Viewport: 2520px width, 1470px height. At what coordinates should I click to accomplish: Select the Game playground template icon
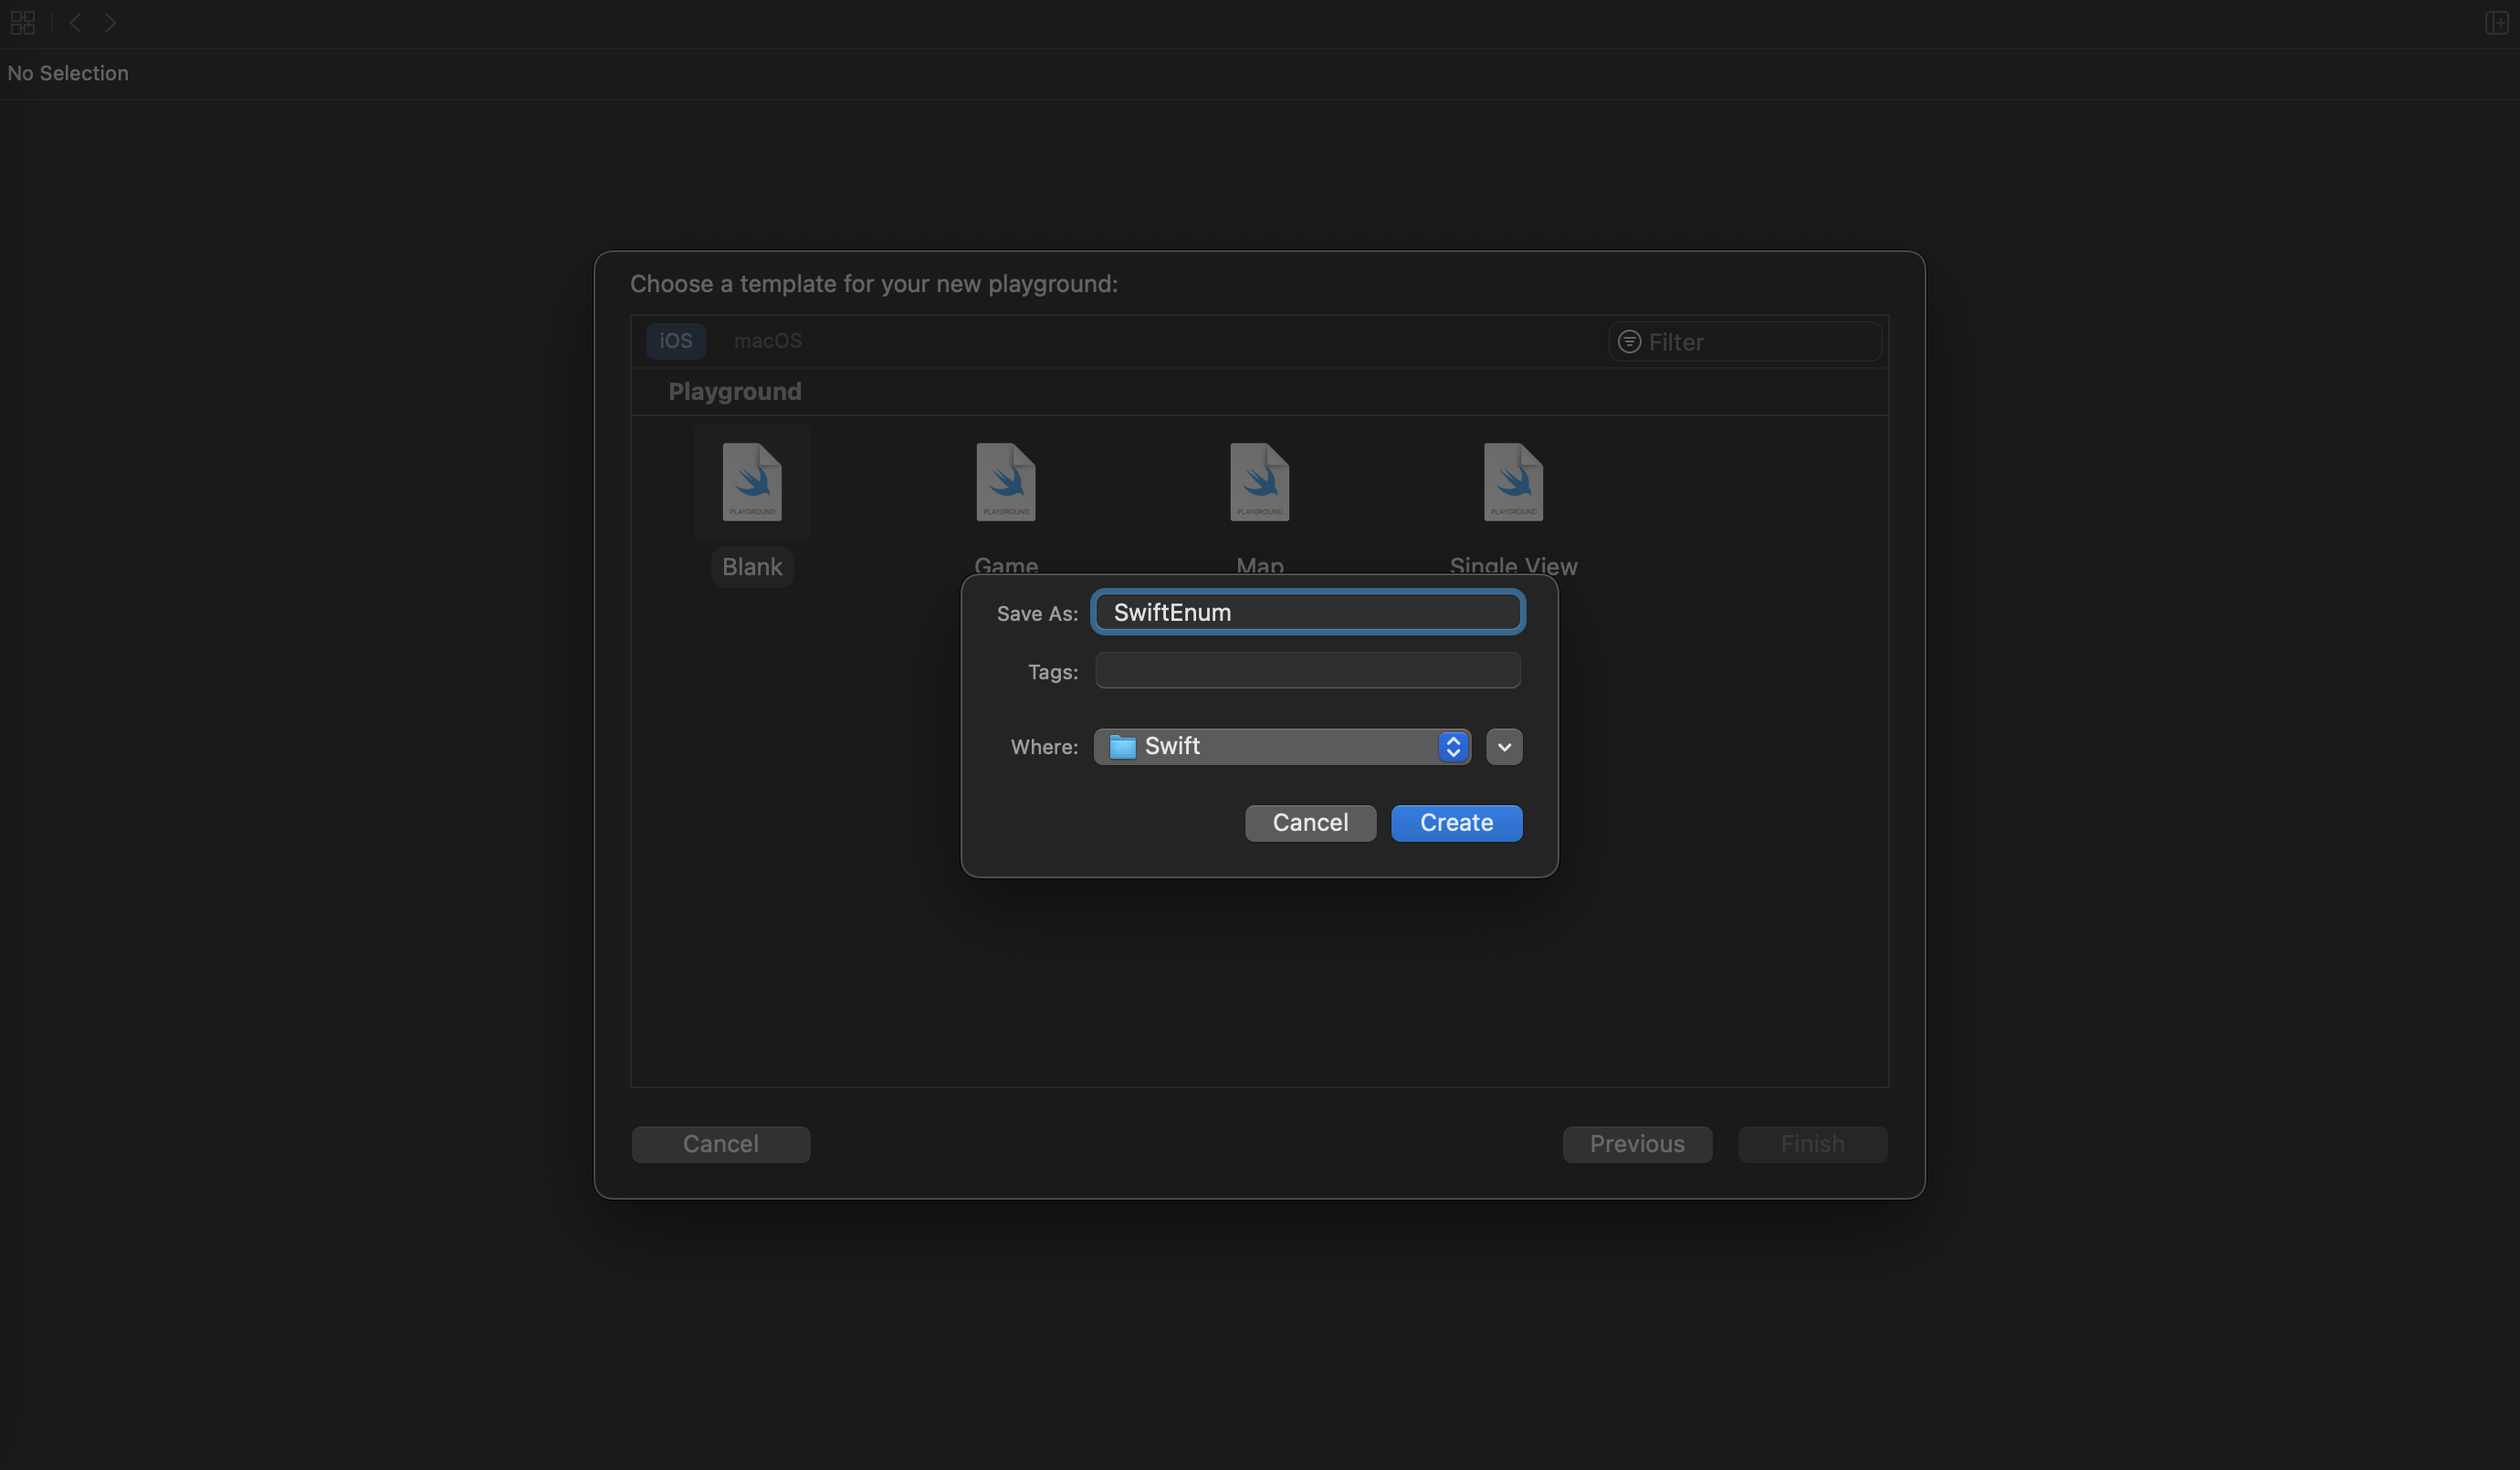[x=1005, y=482]
